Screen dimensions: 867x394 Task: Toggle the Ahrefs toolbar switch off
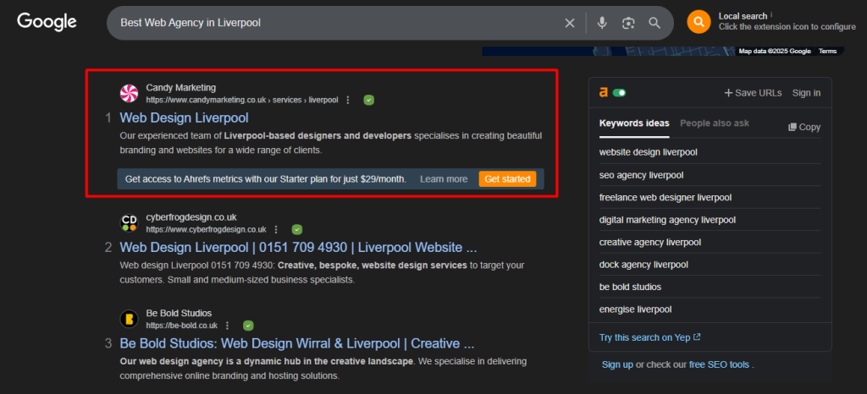pyautogui.click(x=620, y=93)
